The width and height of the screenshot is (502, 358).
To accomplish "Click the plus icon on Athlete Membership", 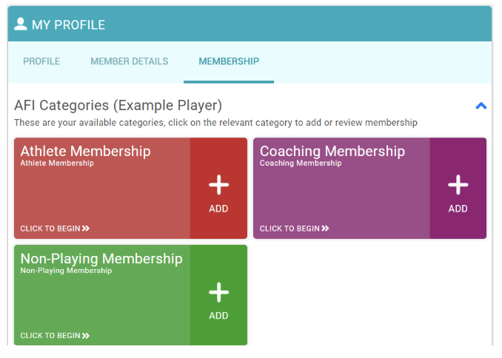I will (x=218, y=186).
